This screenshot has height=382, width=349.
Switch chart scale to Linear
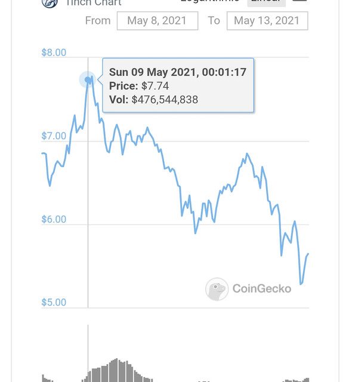pyautogui.click(x=267, y=2)
